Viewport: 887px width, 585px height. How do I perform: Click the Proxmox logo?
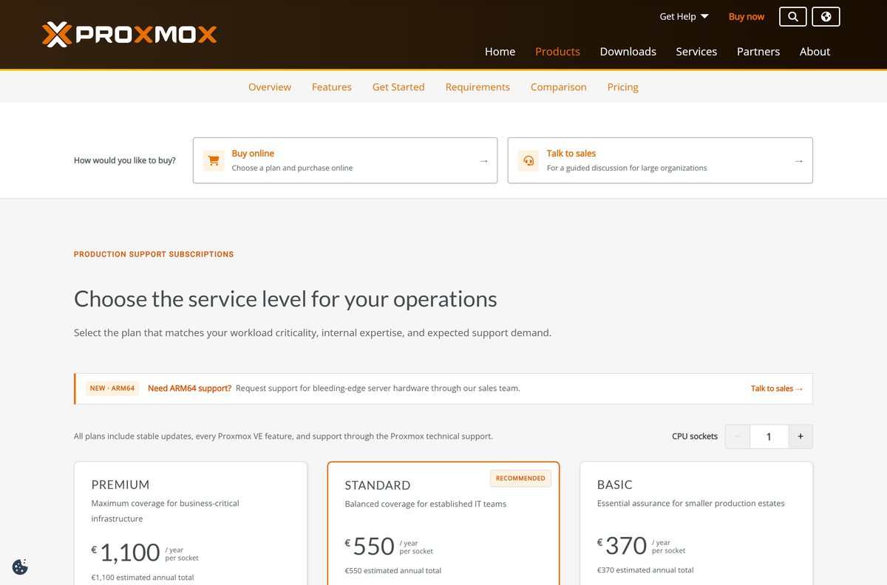pyautogui.click(x=129, y=34)
